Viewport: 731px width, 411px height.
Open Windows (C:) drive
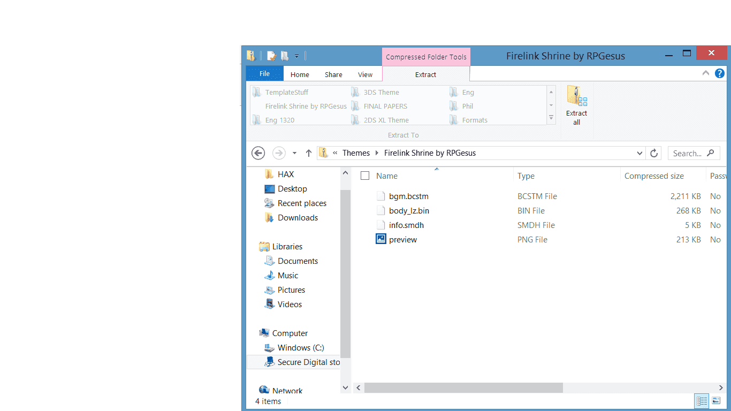tap(301, 348)
